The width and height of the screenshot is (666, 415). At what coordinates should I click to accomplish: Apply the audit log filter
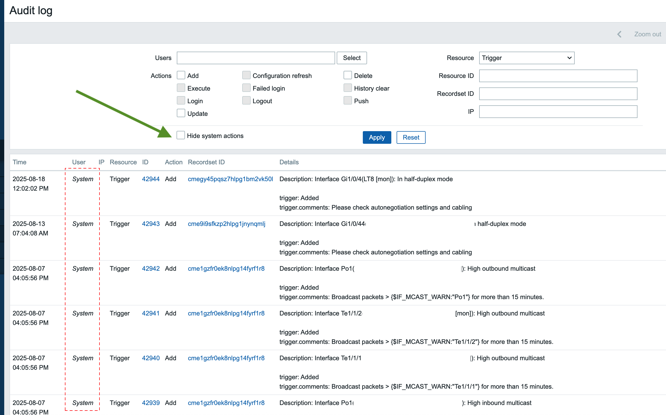pyautogui.click(x=377, y=137)
